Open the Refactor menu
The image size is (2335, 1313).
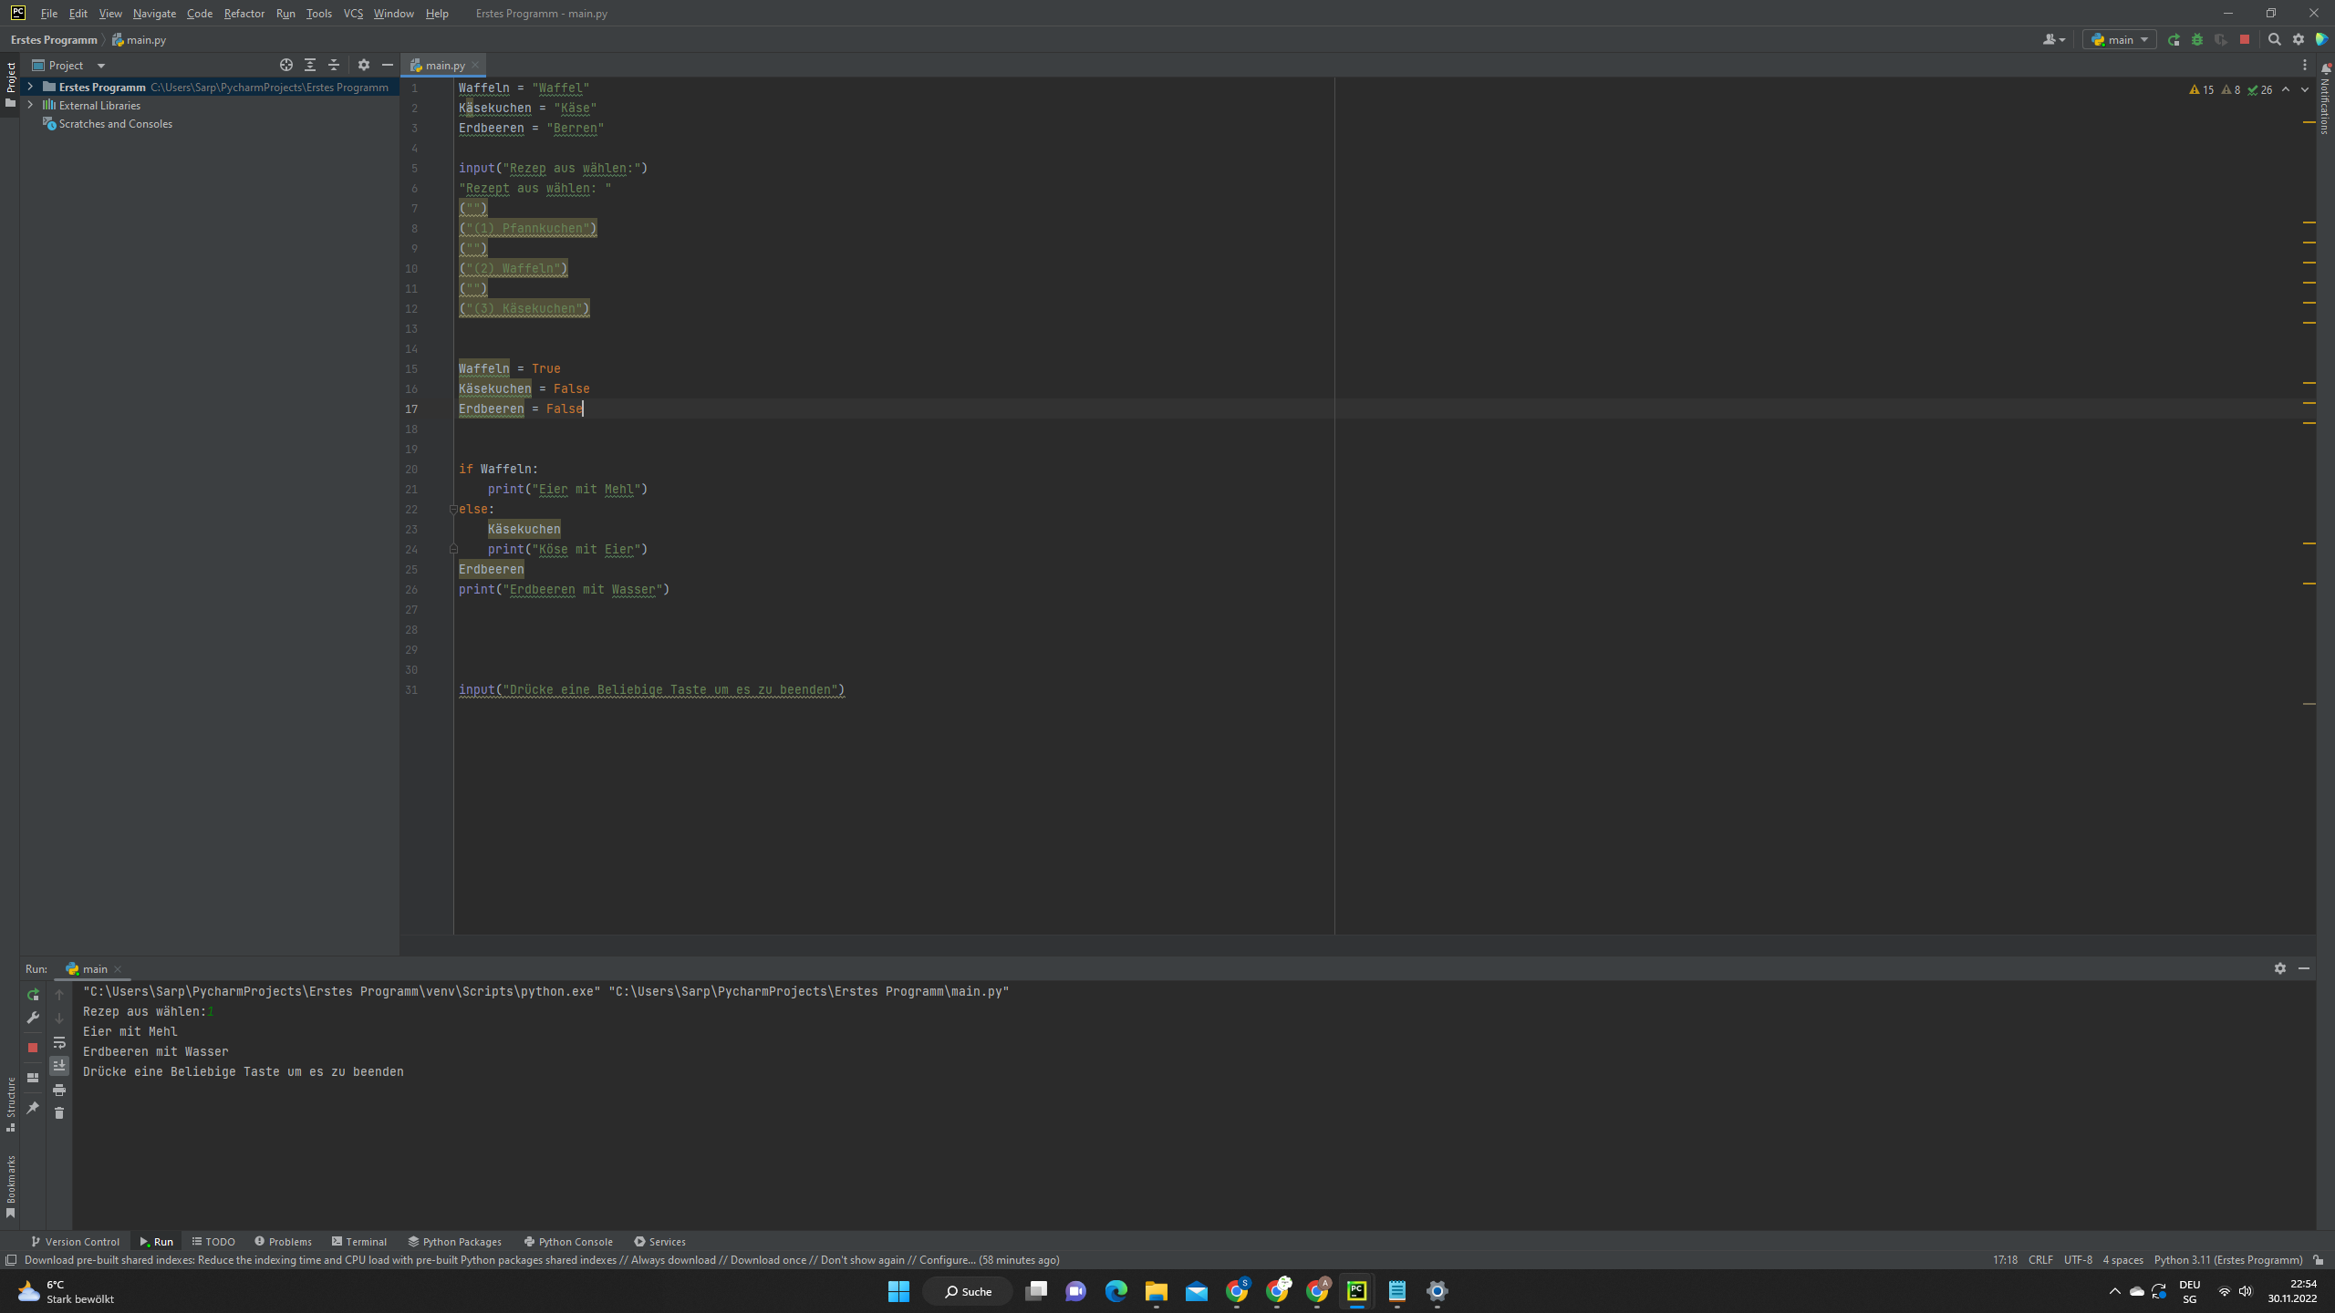point(244,13)
